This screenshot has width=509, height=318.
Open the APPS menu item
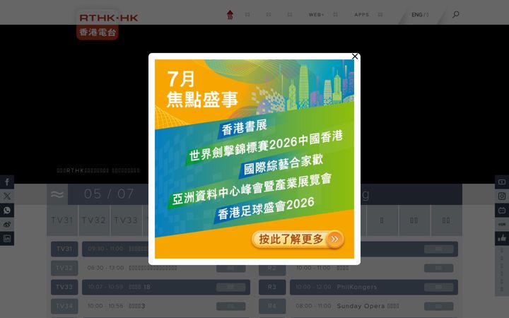pyautogui.click(x=362, y=15)
